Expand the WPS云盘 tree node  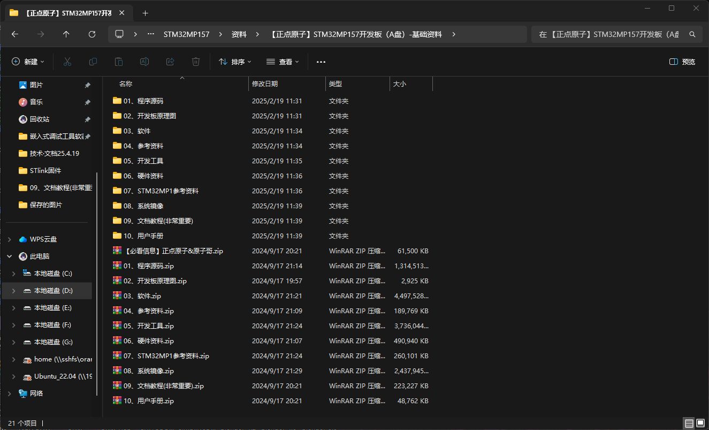pyautogui.click(x=9, y=239)
